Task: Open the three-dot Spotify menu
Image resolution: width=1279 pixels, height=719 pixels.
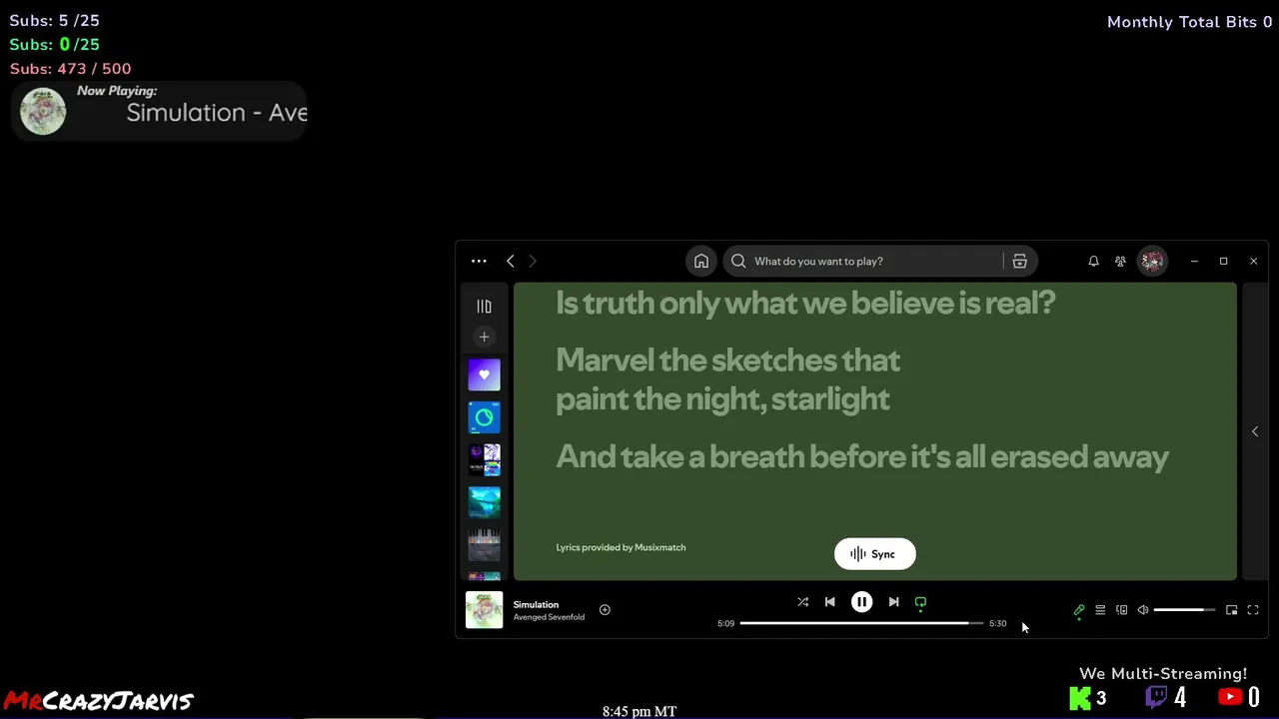Action: pos(479,262)
